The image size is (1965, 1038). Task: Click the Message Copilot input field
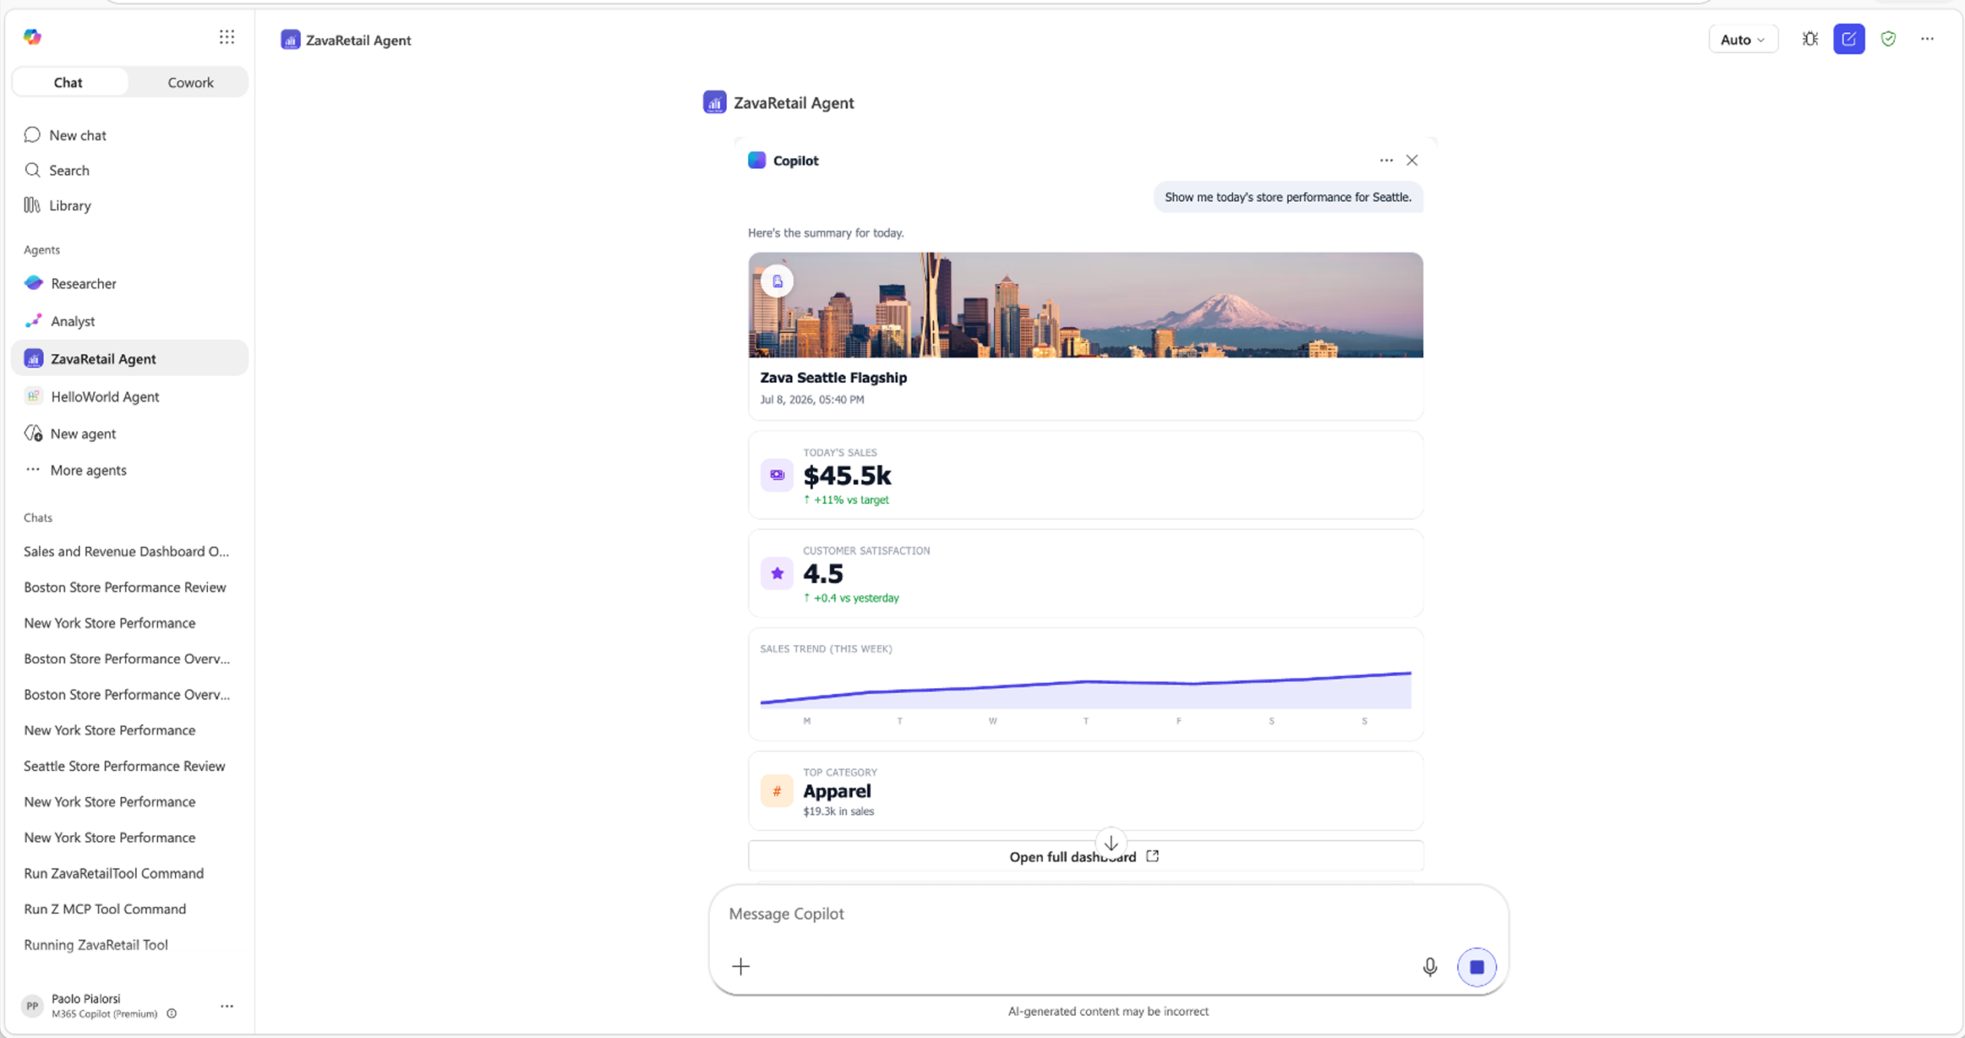coord(1108,914)
